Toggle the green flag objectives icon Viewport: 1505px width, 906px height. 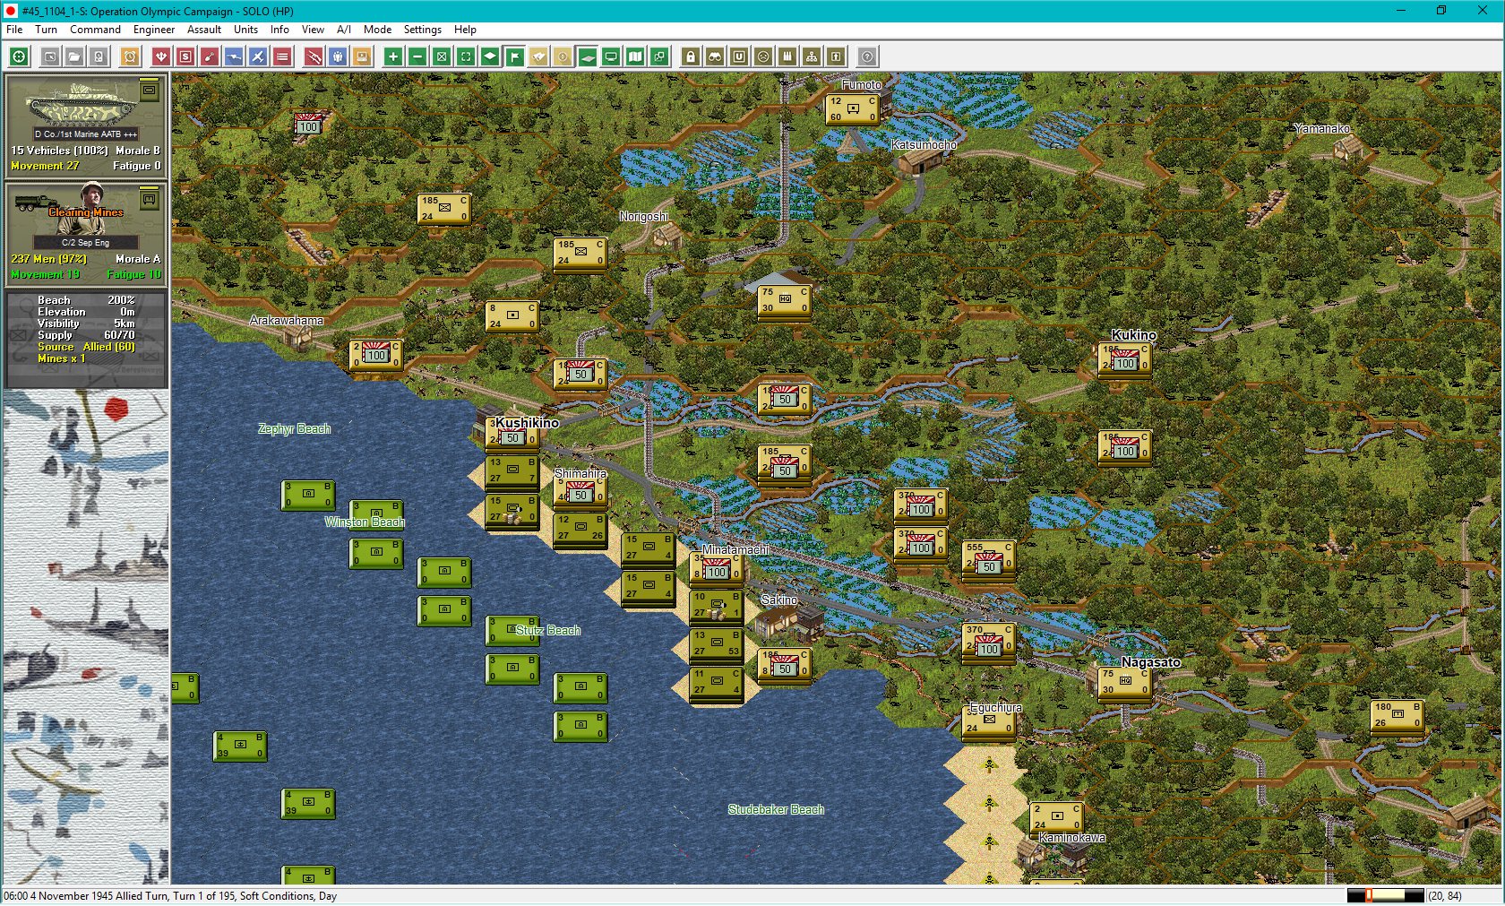[514, 56]
